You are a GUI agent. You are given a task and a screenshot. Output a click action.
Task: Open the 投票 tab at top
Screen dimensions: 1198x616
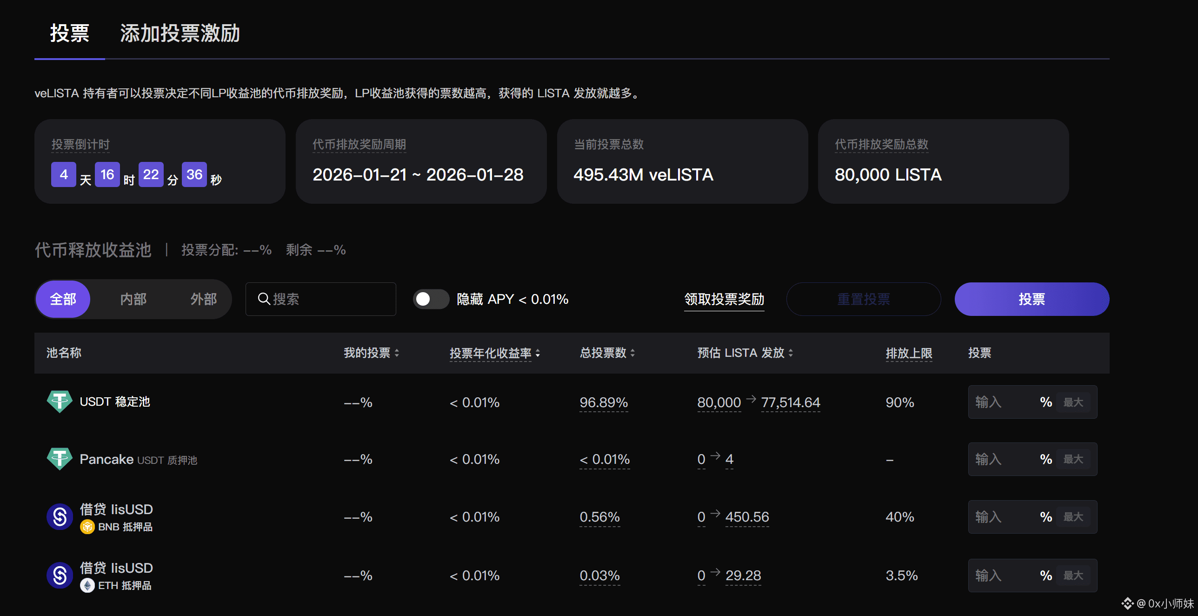[x=69, y=33]
